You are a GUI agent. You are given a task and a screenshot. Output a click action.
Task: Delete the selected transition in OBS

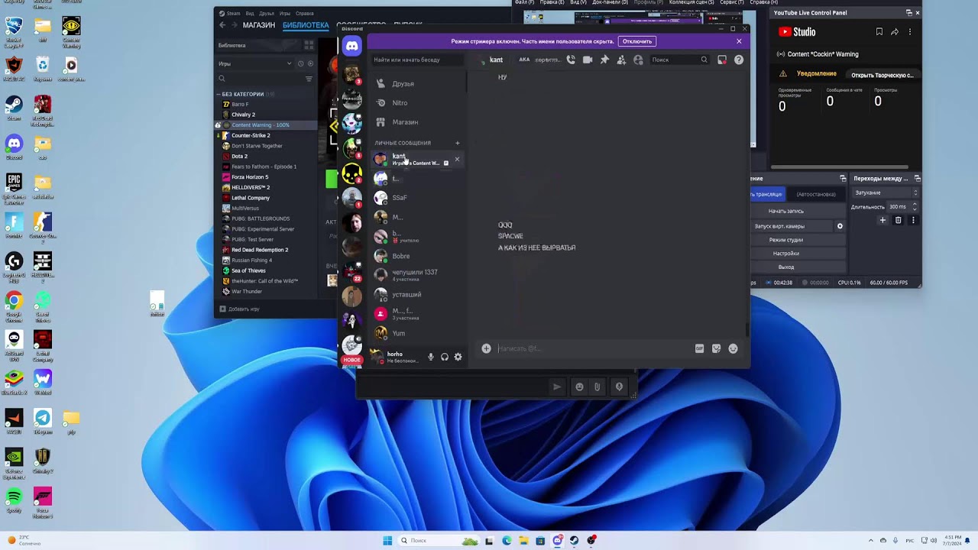[899, 220]
